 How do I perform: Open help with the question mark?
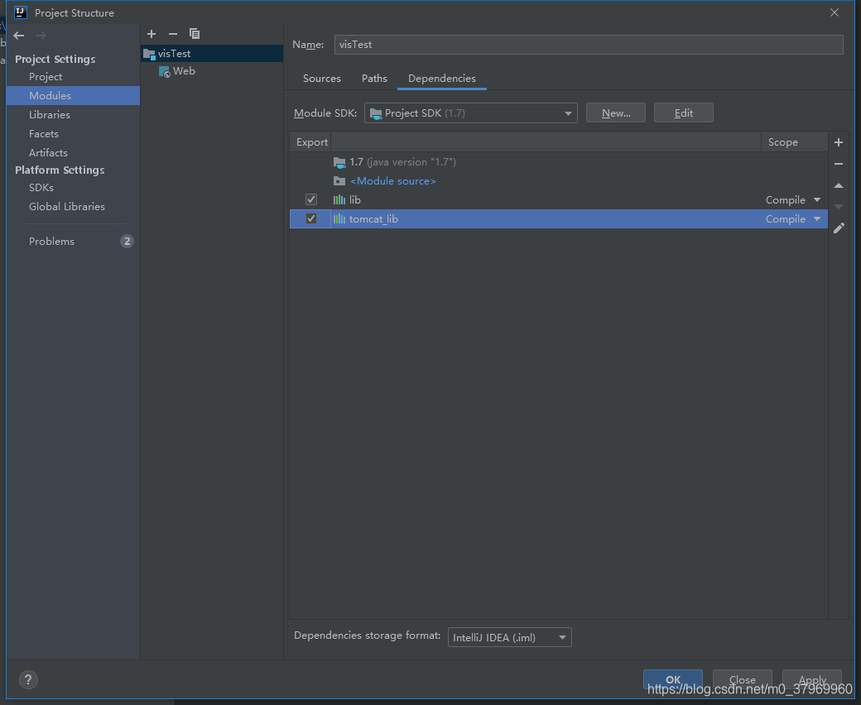tap(28, 680)
